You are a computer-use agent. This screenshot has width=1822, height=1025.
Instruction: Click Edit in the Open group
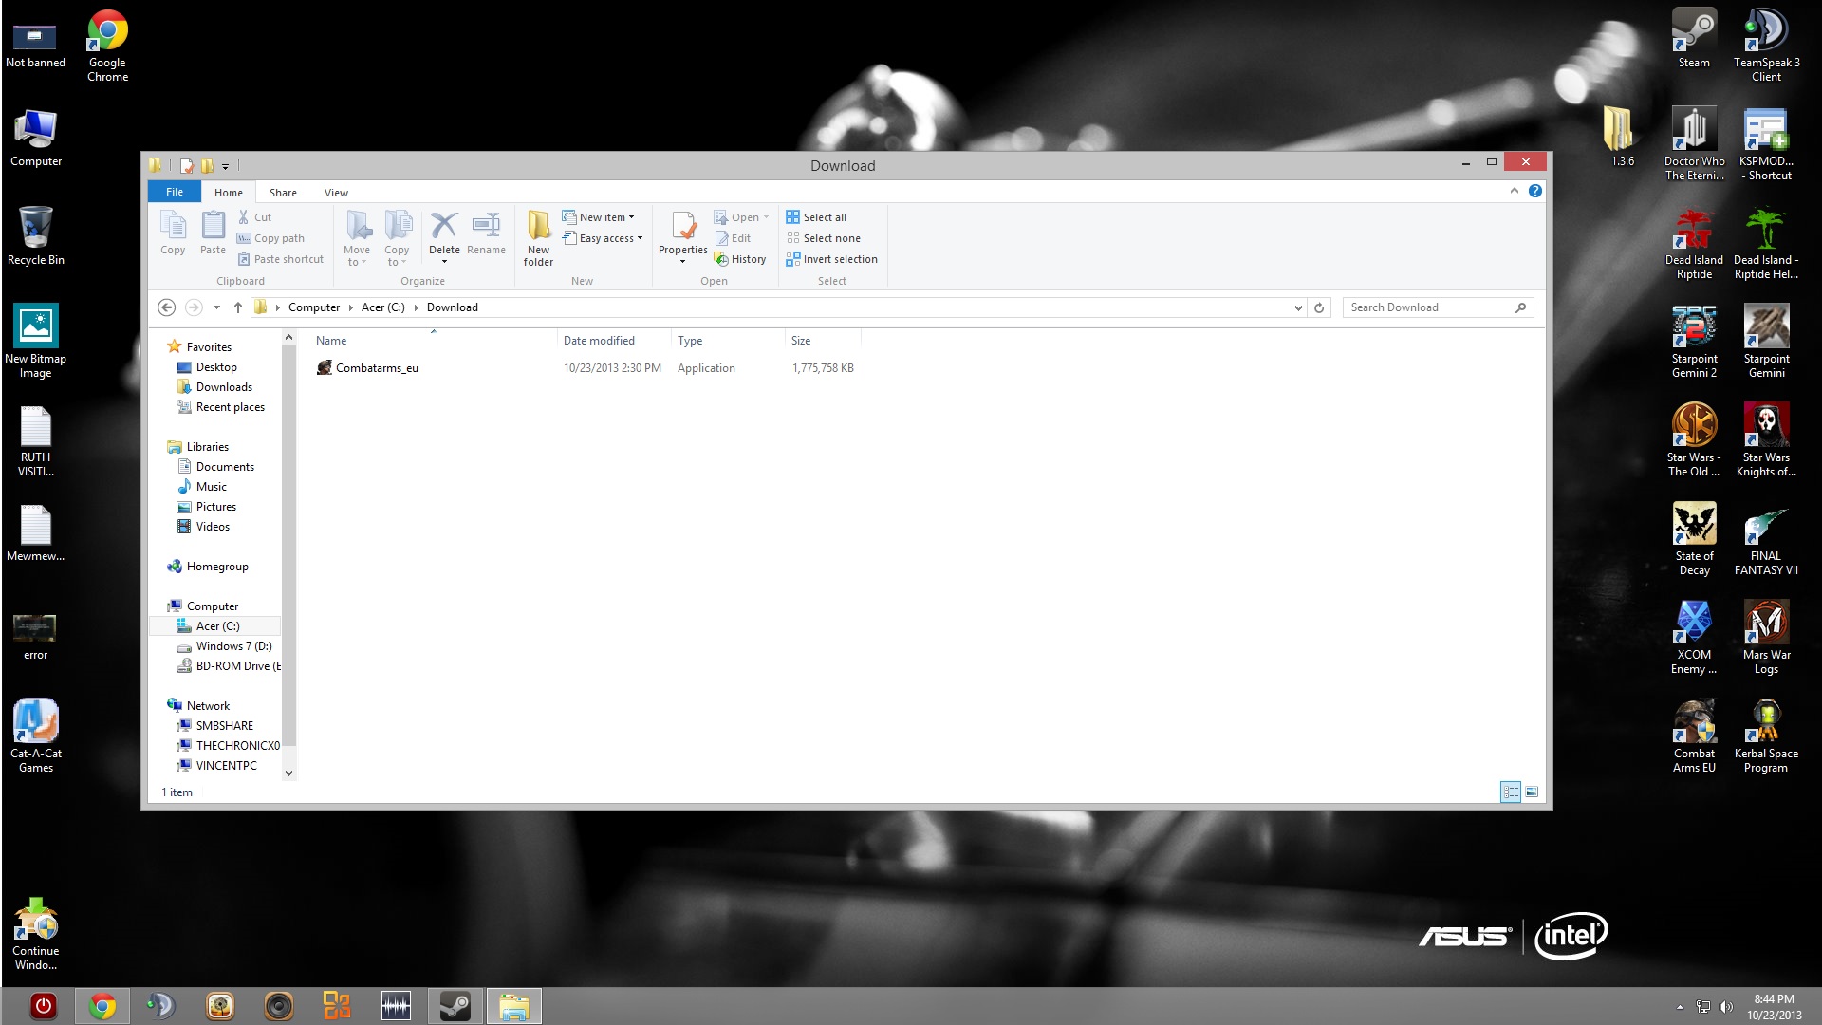point(733,238)
